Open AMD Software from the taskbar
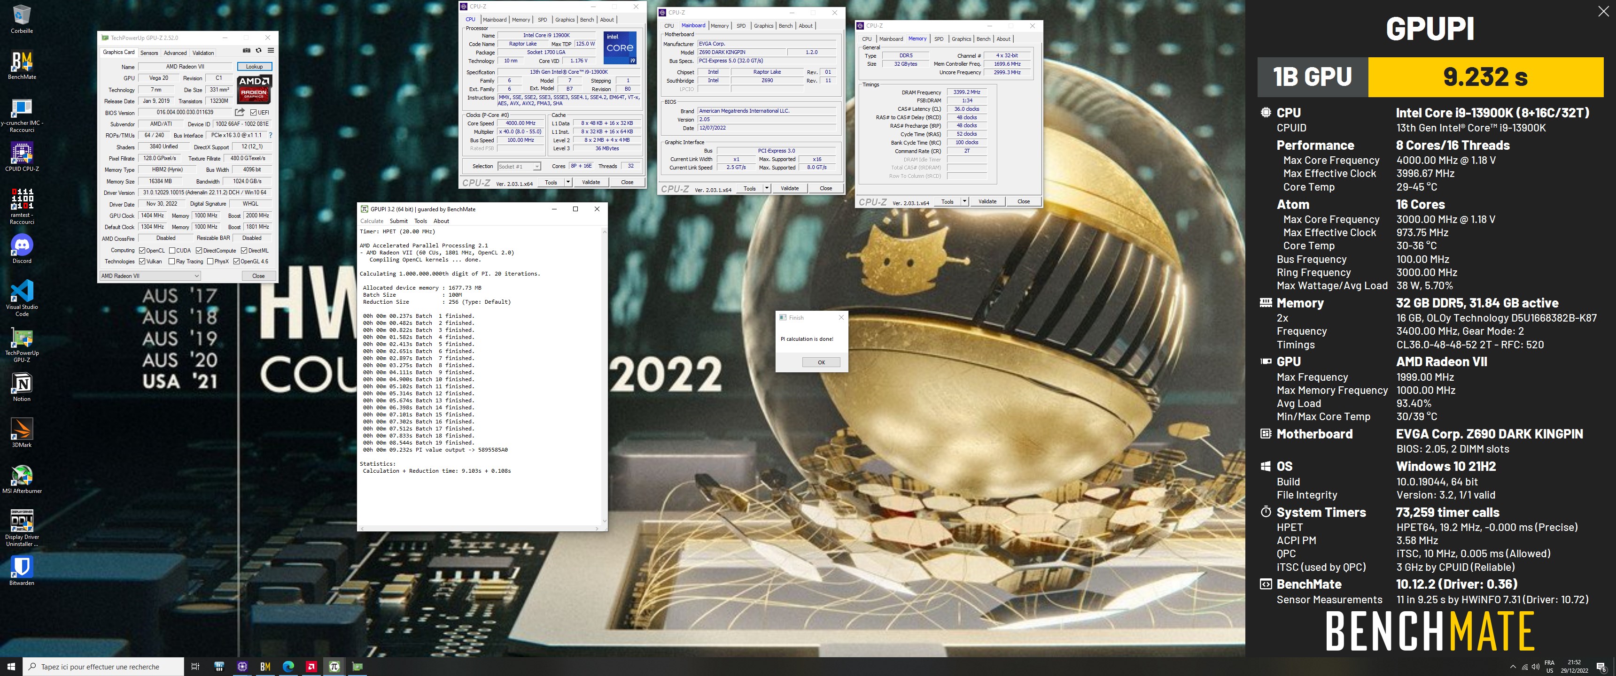Image resolution: width=1616 pixels, height=676 pixels. 311,667
